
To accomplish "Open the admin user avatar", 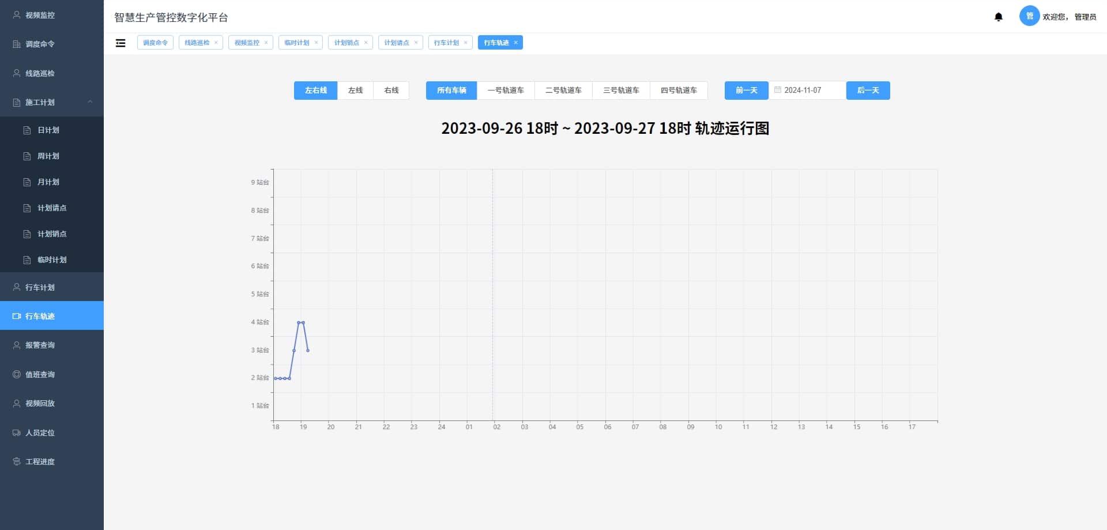I will [1029, 16].
